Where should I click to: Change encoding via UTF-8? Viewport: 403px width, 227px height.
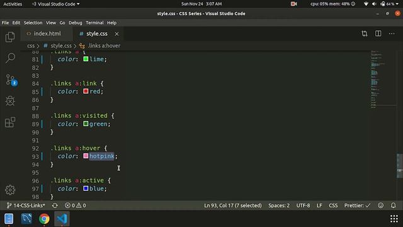(x=303, y=206)
